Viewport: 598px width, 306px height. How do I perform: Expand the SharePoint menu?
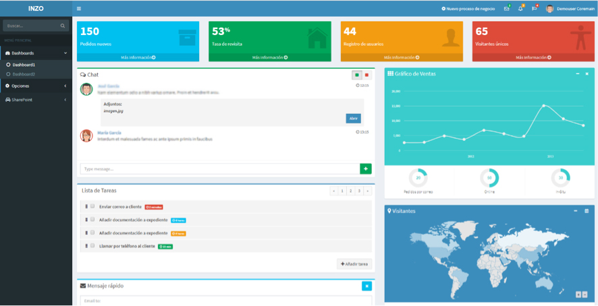(36, 100)
